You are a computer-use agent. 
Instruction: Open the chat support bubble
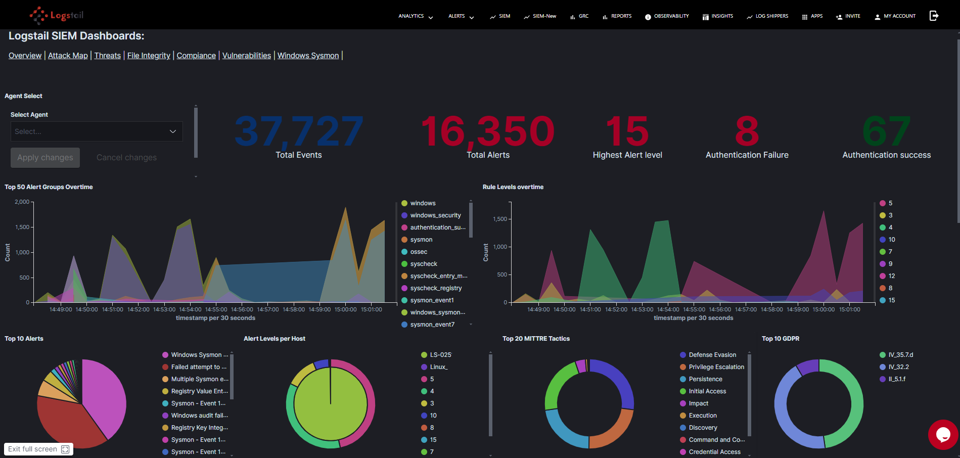coord(943,434)
